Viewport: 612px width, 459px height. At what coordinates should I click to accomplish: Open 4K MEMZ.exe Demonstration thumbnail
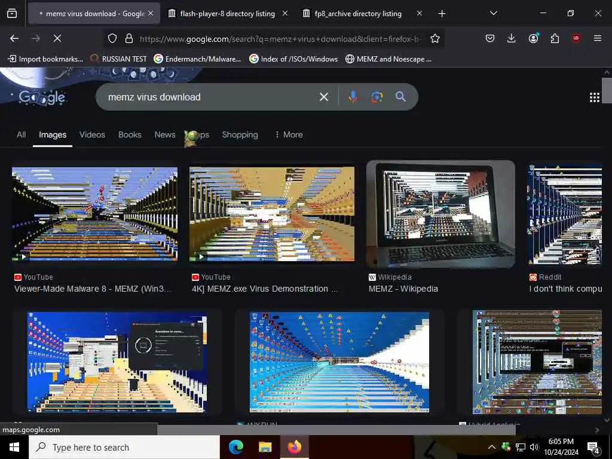[x=272, y=214]
